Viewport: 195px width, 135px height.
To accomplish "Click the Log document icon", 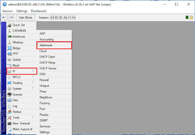I will click(x=9, y=106).
